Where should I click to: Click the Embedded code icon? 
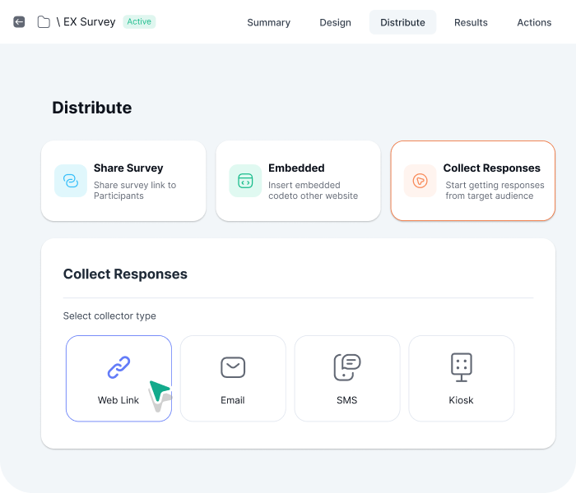click(x=245, y=181)
